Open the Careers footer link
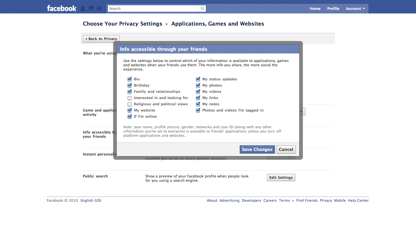The width and height of the screenshot is (416, 246). [270, 200]
